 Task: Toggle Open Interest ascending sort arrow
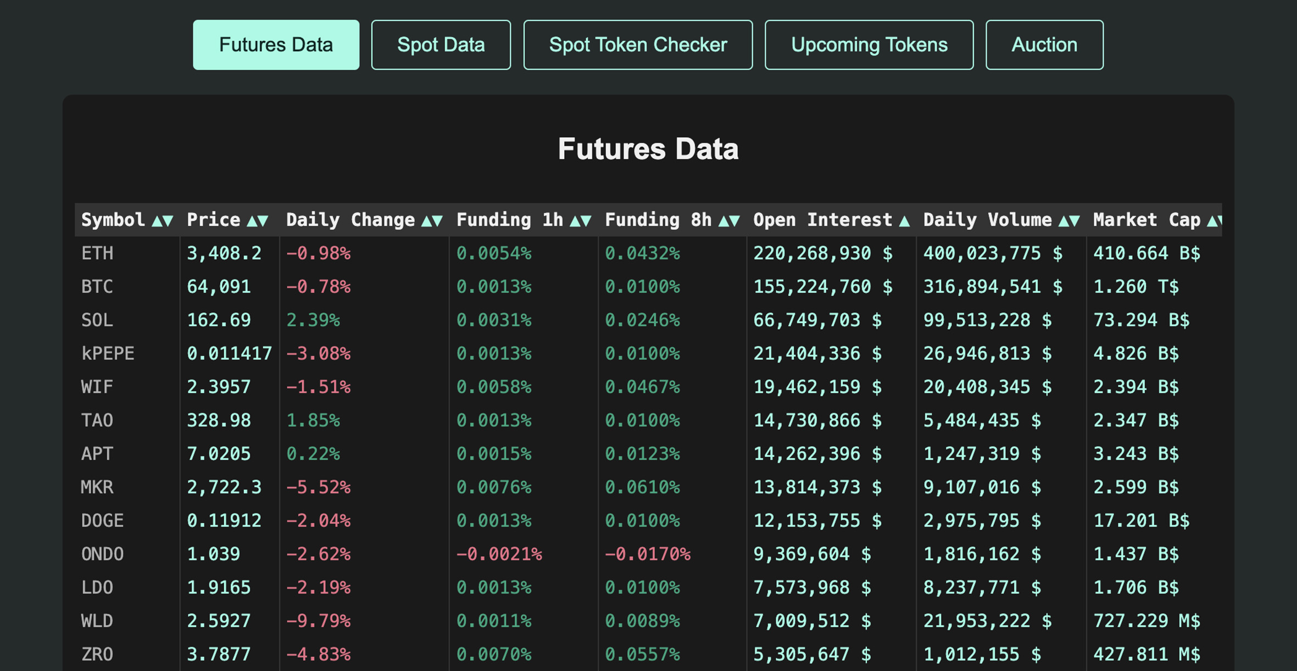[904, 221]
